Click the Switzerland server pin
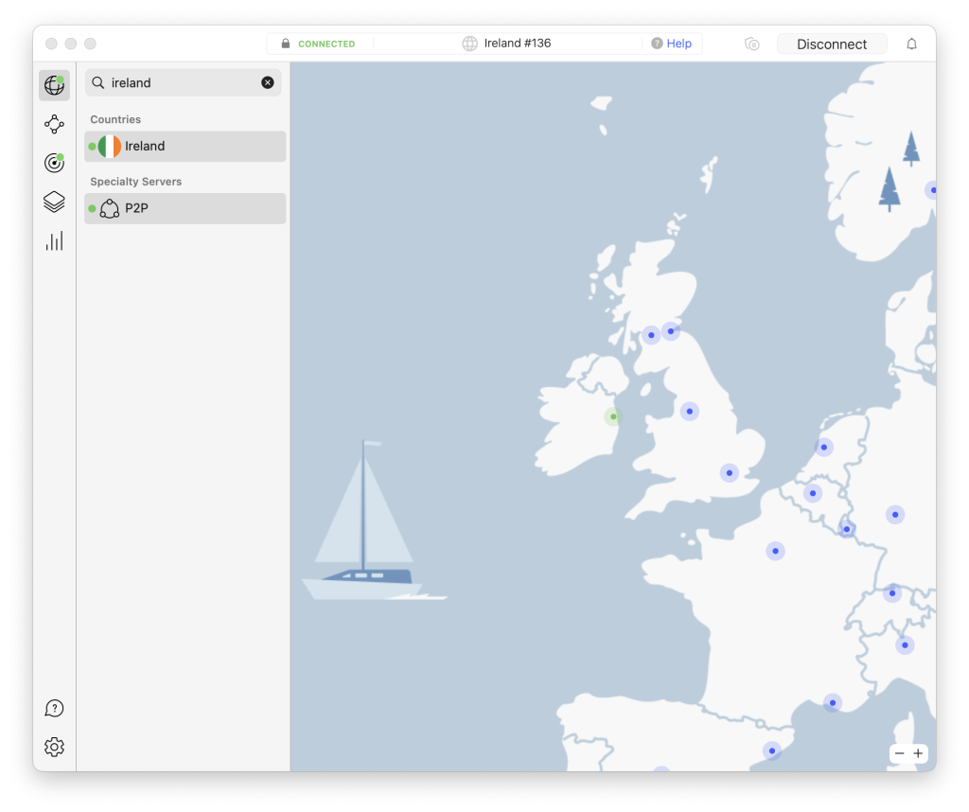This screenshot has width=969, height=812. pyautogui.click(x=891, y=592)
